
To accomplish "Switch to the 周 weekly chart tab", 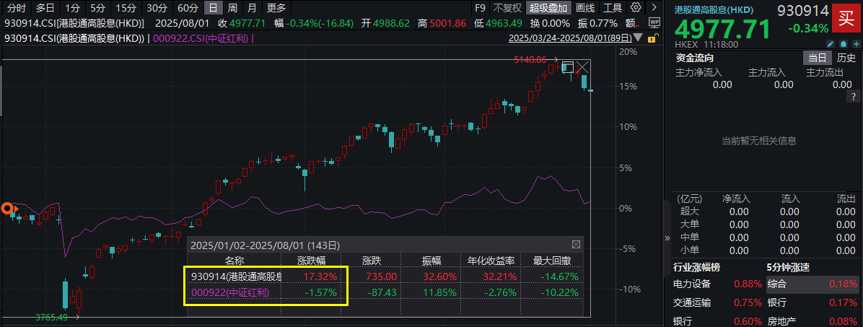I will coord(232,8).
